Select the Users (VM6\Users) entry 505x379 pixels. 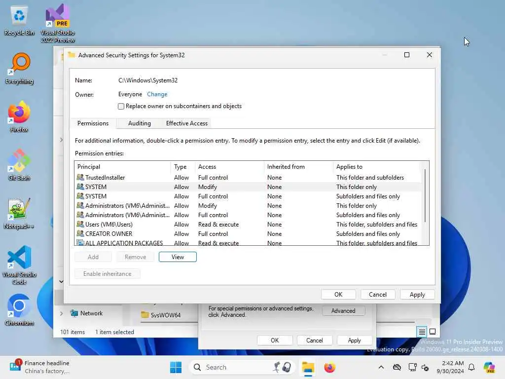[x=248, y=225]
